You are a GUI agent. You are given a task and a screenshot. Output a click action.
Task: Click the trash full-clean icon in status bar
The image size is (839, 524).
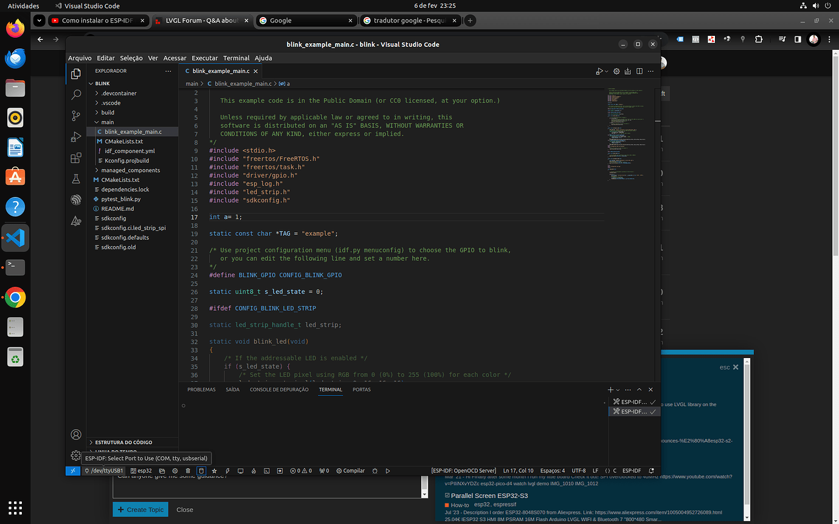tap(188, 471)
